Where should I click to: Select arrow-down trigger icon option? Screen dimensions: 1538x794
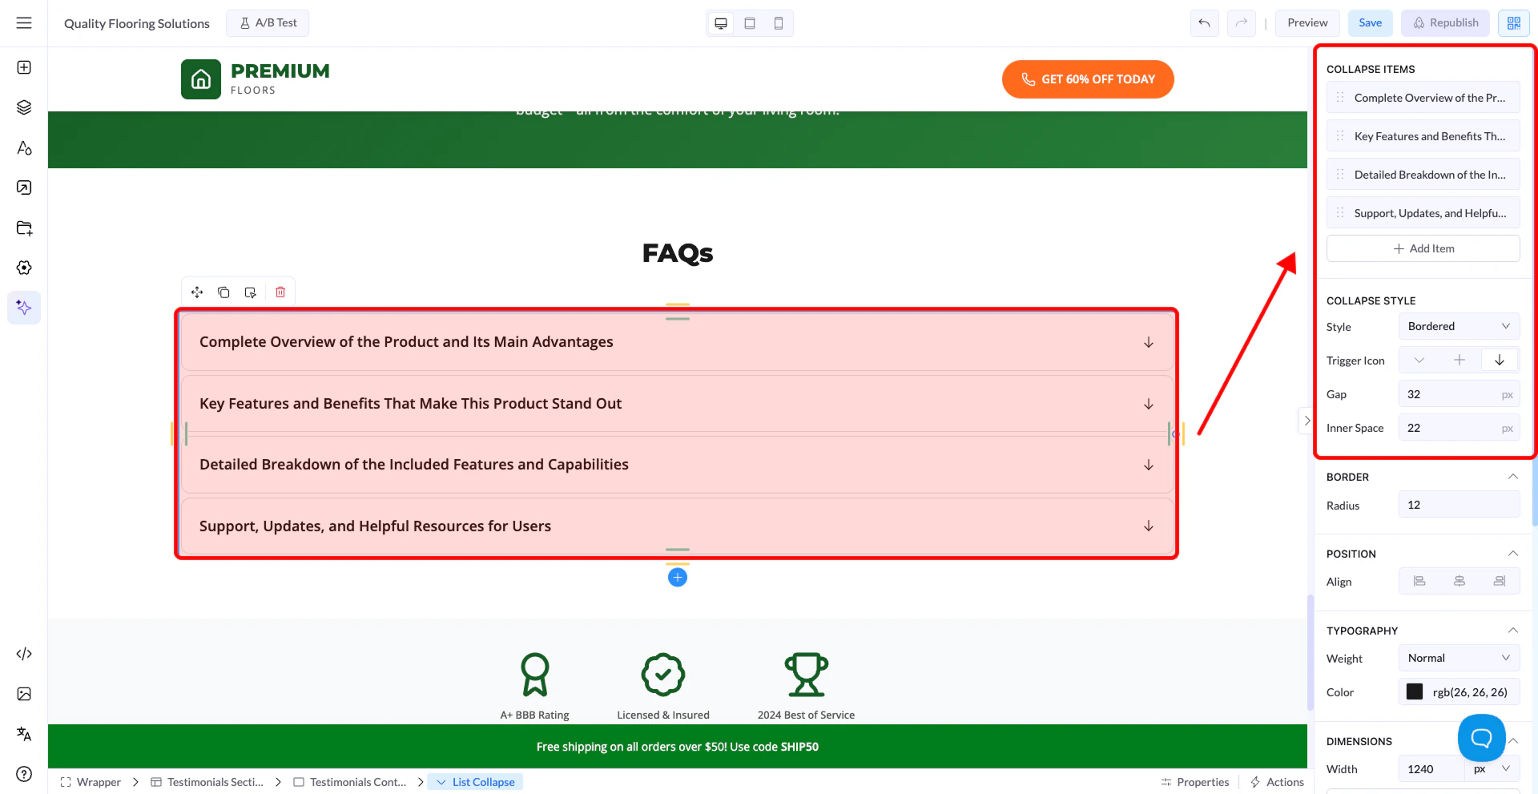[1500, 361]
